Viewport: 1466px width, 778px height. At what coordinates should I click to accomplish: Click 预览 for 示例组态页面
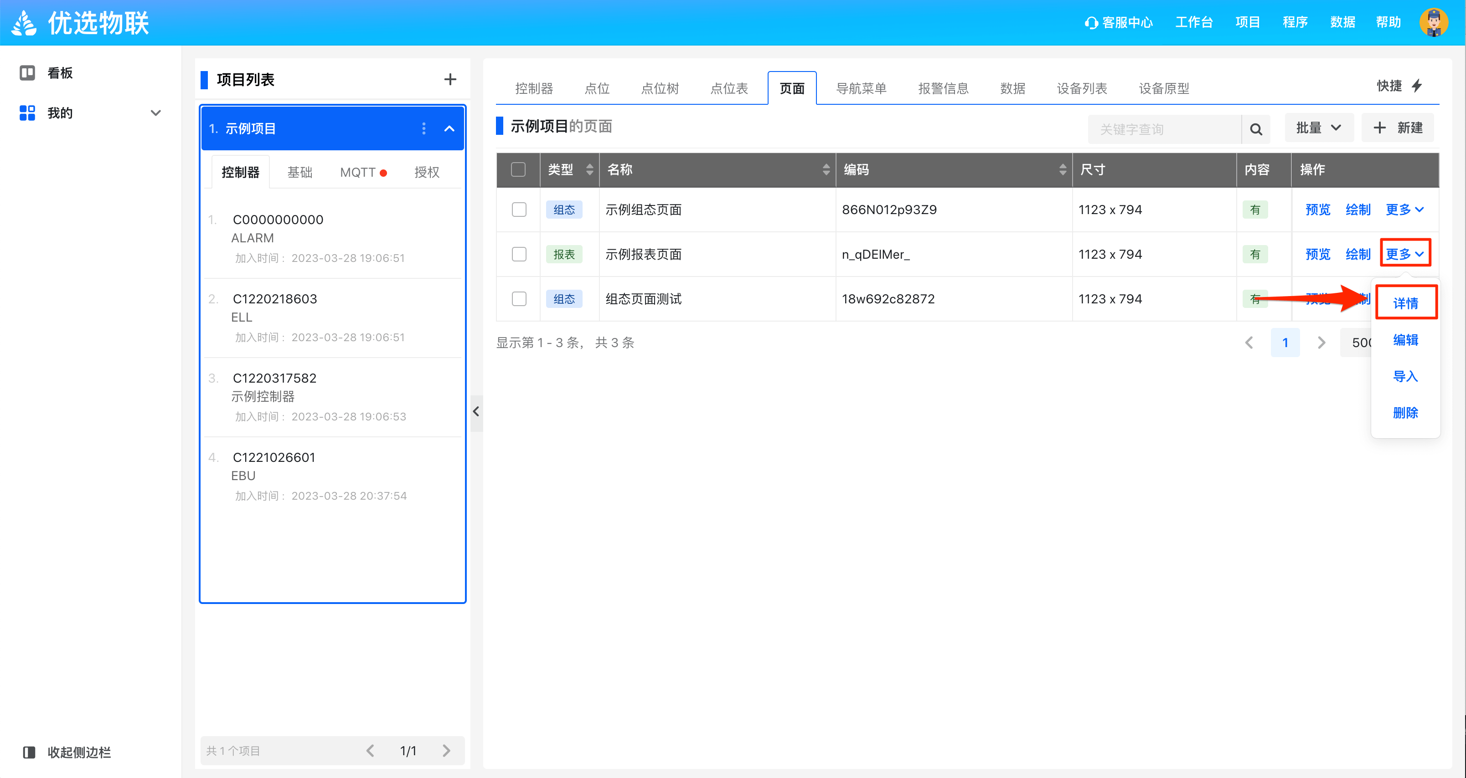point(1318,209)
